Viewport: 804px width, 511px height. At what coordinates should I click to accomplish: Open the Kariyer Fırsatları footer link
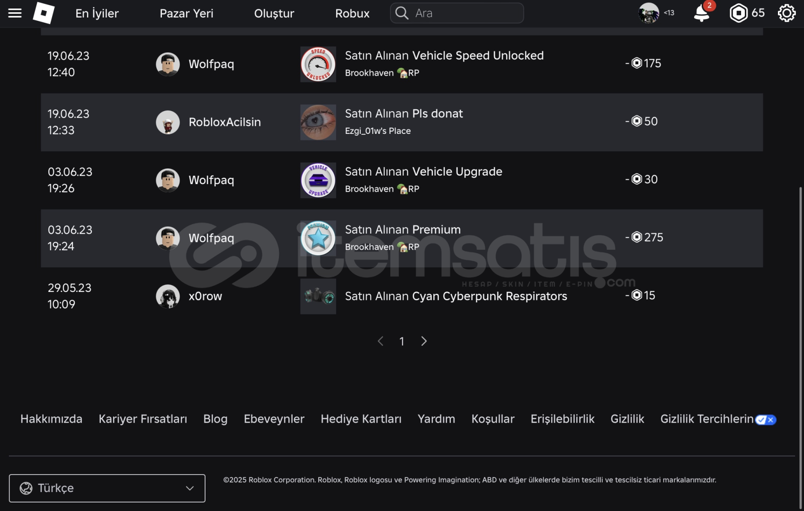click(143, 419)
